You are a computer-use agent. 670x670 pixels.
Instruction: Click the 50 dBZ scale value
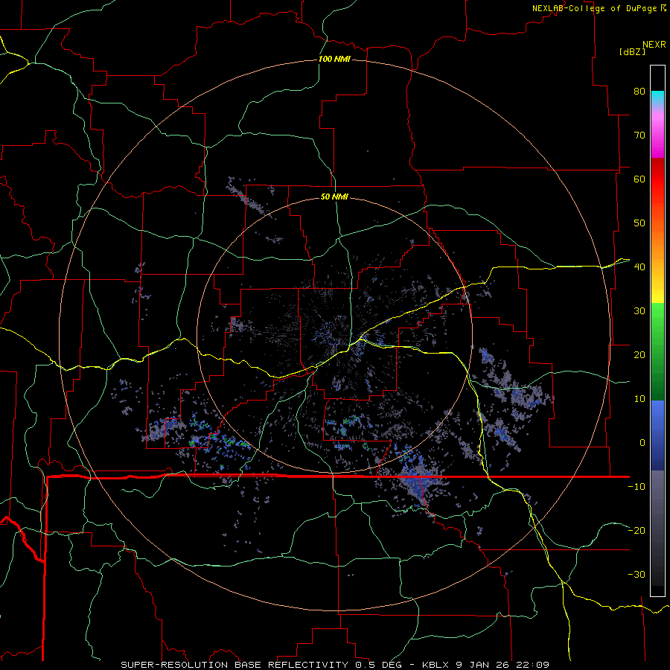tap(639, 223)
